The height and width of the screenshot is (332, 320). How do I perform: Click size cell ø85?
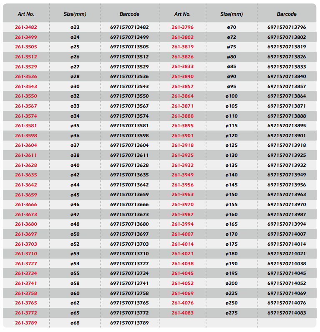232,66
